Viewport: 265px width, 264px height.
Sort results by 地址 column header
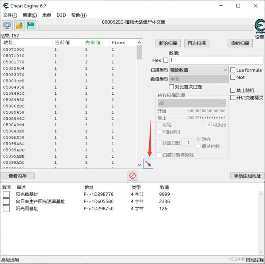coord(26,43)
